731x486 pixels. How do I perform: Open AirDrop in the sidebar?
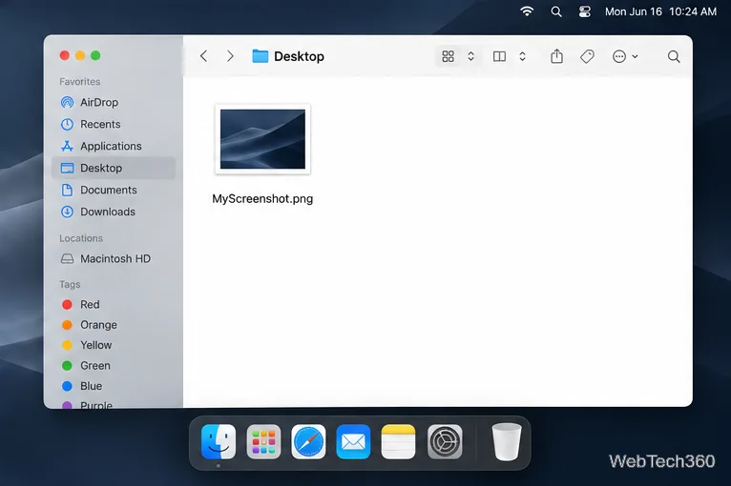coord(114,102)
